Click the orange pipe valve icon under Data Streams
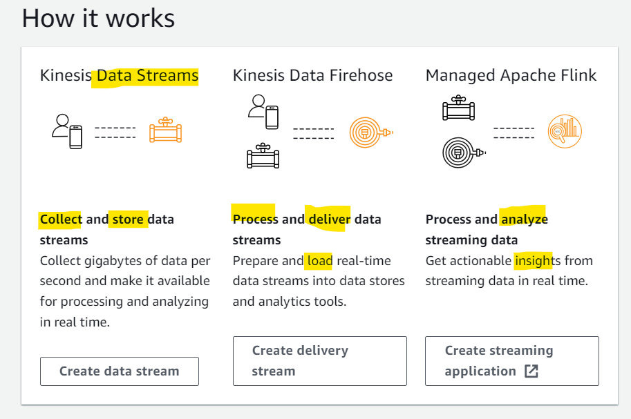The height and width of the screenshot is (419, 631). [x=165, y=130]
